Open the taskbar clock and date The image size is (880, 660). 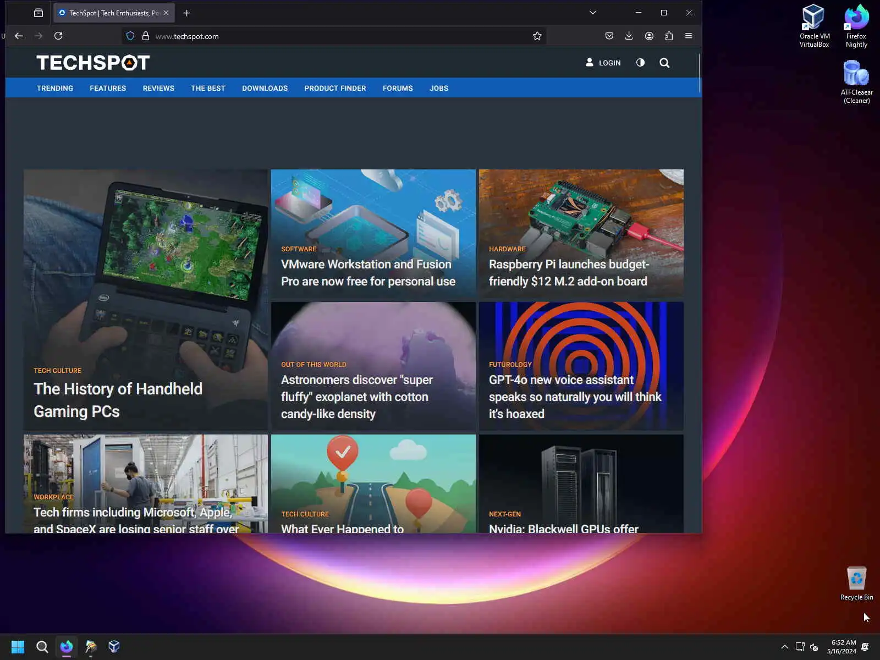tap(841, 647)
